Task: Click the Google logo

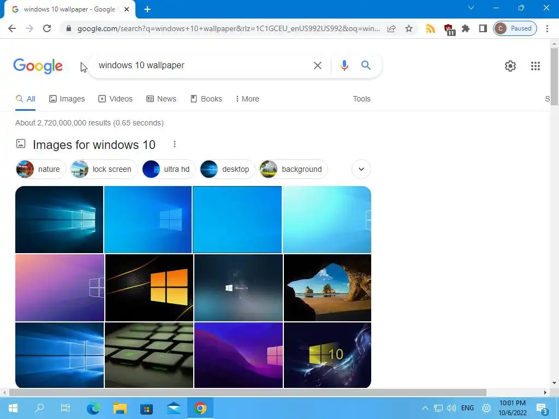Action: (38, 66)
